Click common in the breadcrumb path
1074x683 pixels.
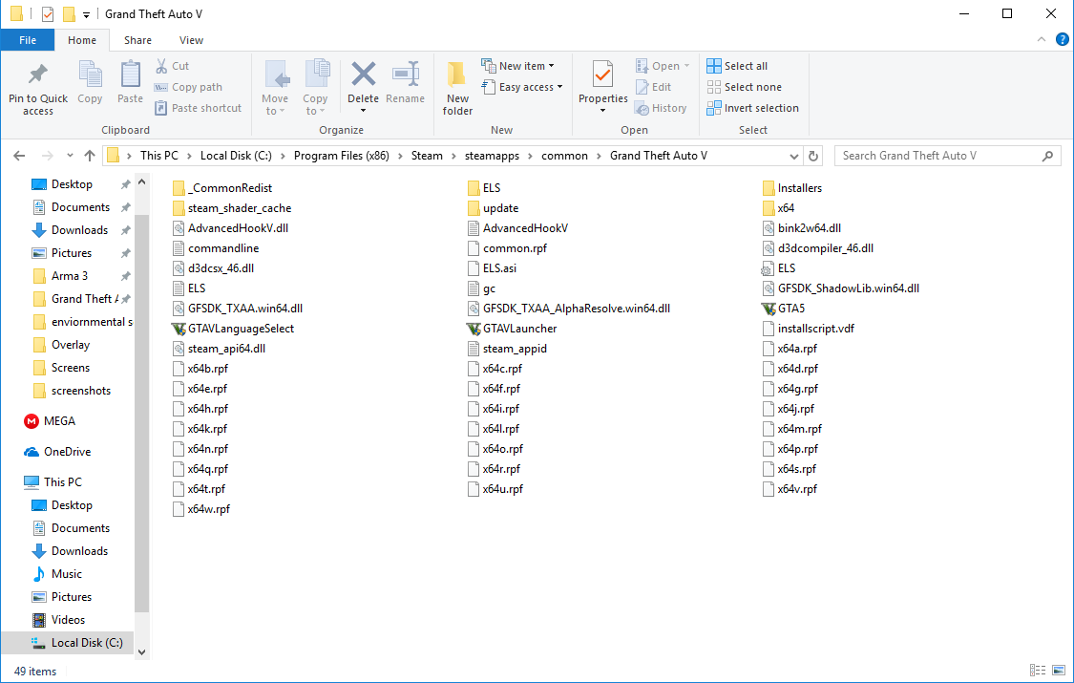(x=564, y=156)
